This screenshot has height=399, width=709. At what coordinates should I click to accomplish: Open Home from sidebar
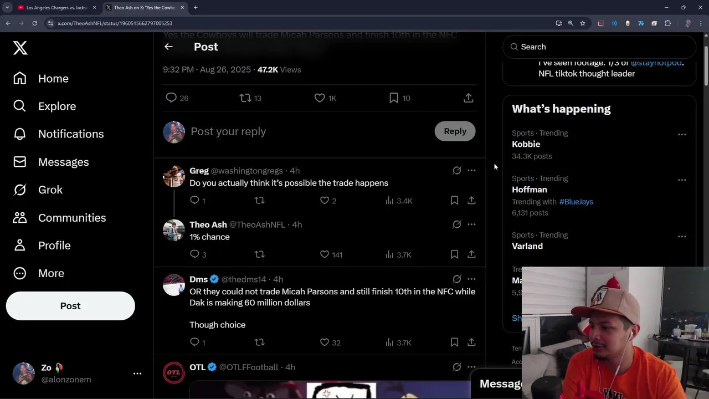tap(41, 79)
